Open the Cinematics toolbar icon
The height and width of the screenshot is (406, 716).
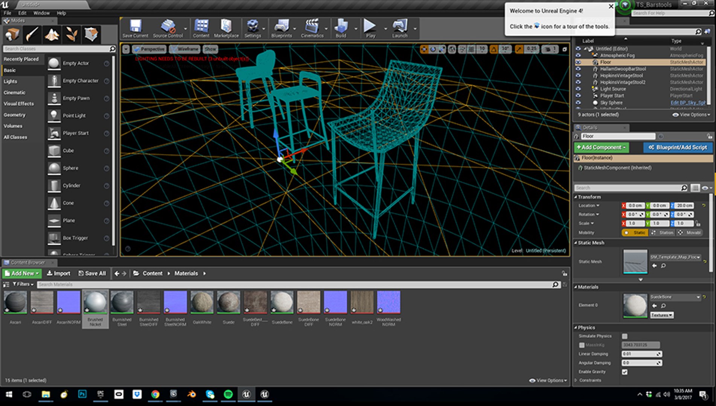coord(312,28)
